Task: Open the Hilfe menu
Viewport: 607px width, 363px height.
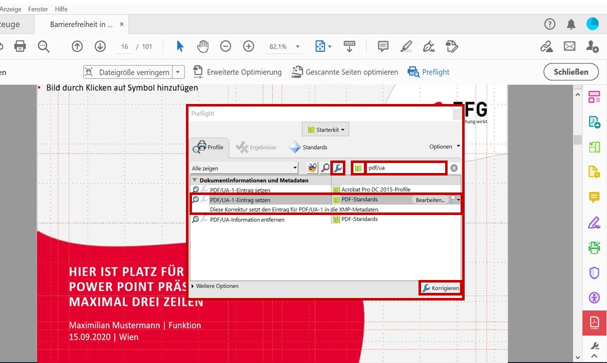Action: 61,9
